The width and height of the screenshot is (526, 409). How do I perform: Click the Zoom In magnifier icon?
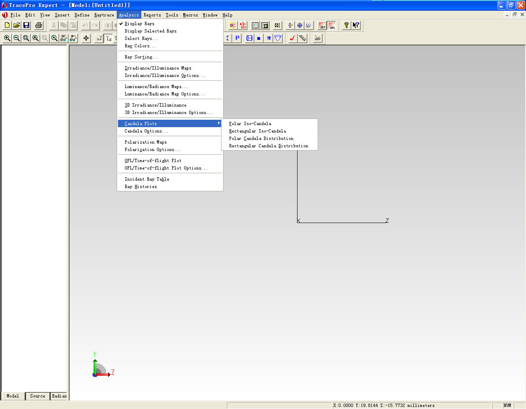pos(7,38)
